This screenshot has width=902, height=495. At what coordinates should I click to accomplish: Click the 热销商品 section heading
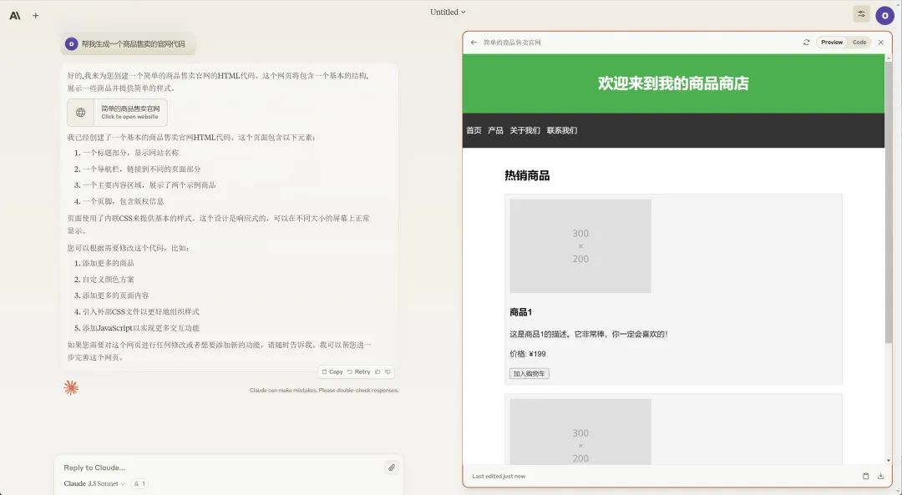[527, 176]
